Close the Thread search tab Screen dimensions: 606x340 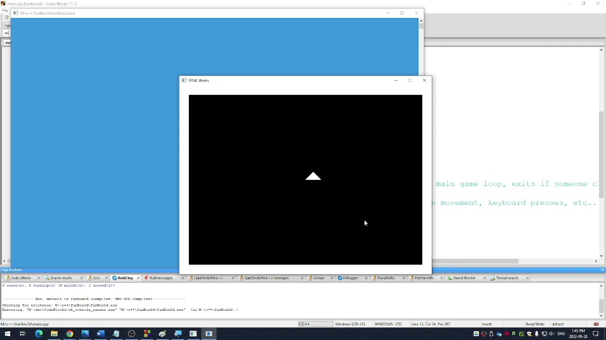click(527, 278)
